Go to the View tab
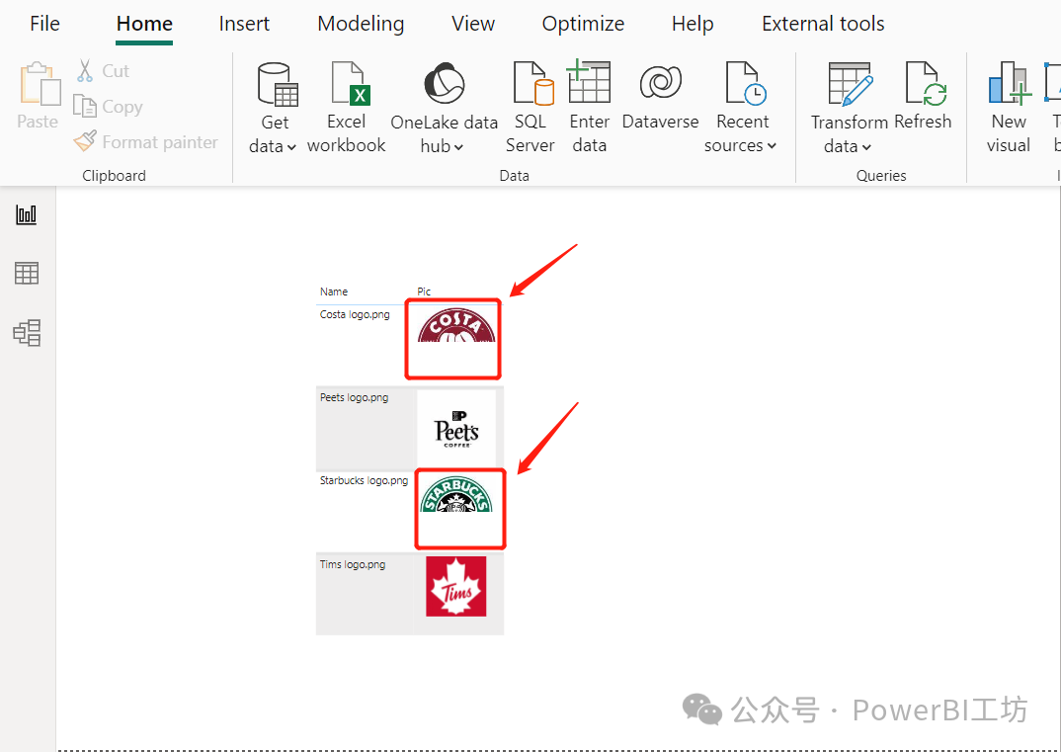The image size is (1061, 752). (473, 24)
